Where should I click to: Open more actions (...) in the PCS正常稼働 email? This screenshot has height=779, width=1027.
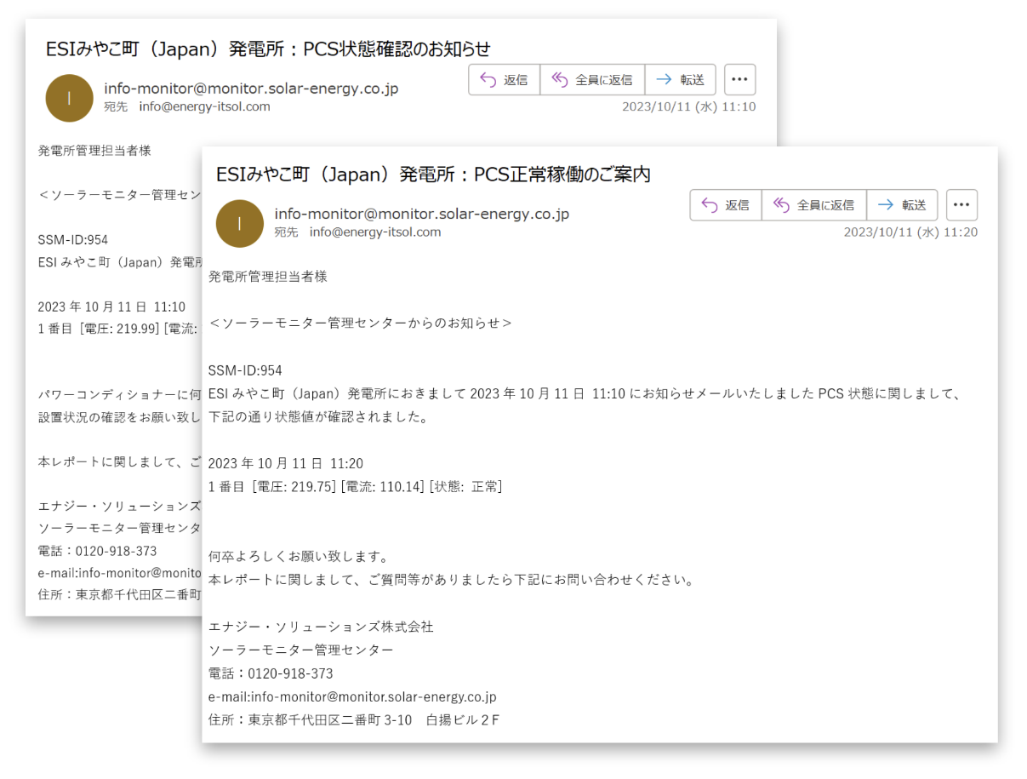tap(961, 205)
